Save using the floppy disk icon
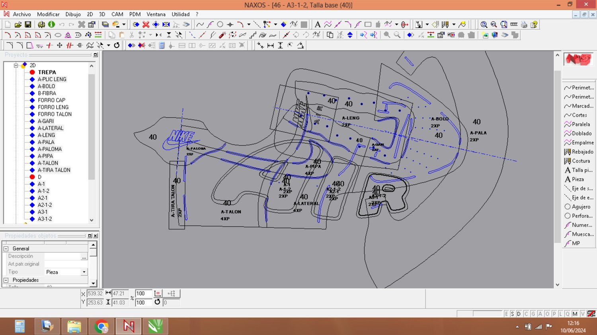The height and width of the screenshot is (335, 597). 28,25
